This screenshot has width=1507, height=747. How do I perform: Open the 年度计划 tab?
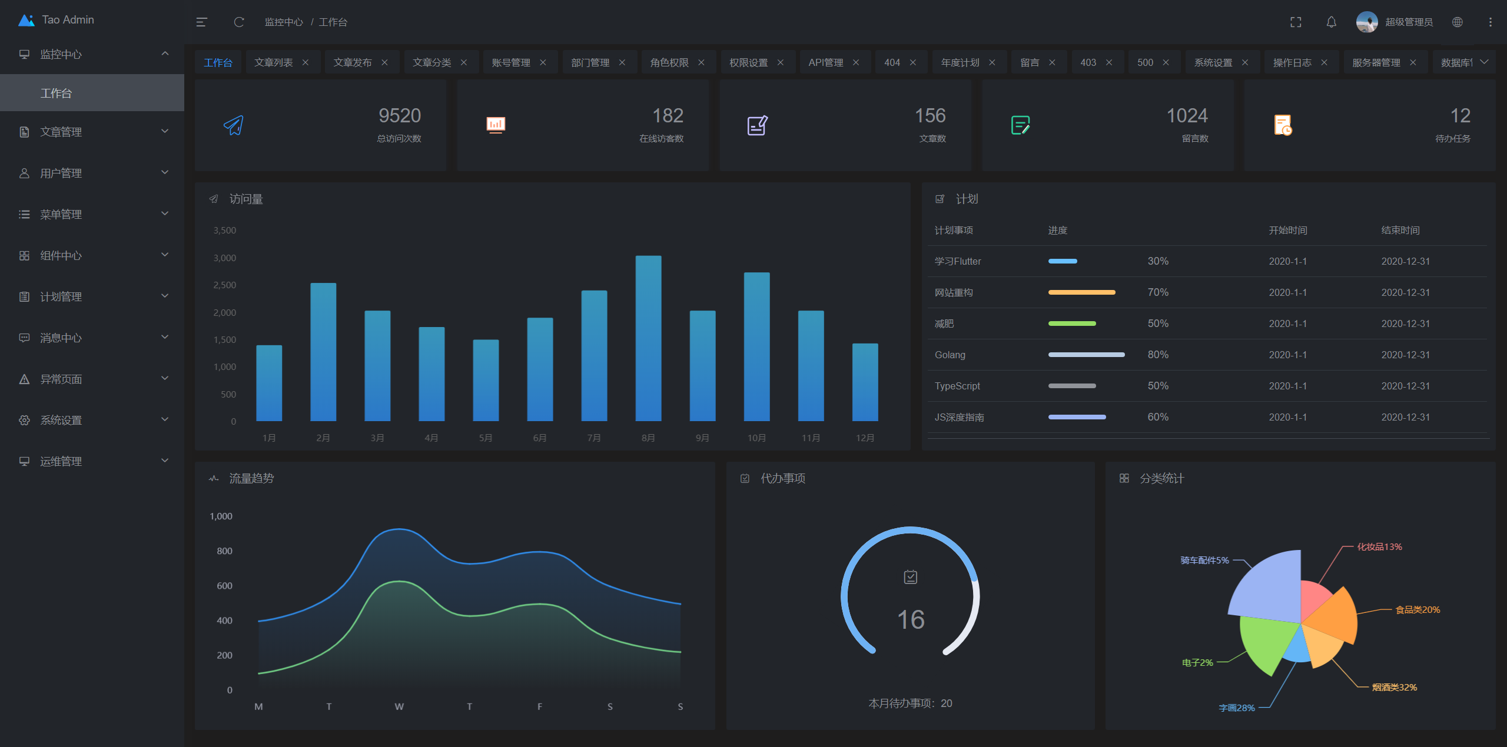click(960, 62)
